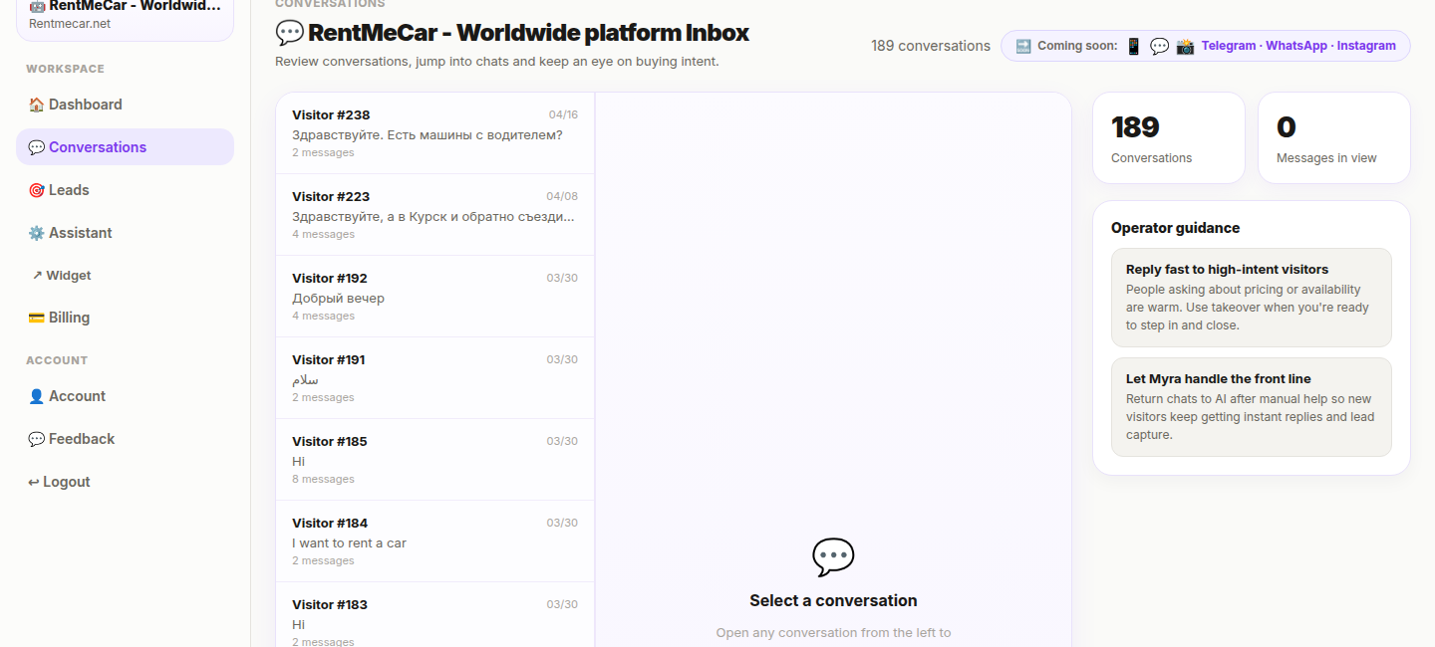The height and width of the screenshot is (647, 1435).
Task: Select Visitor #184's 'I want to rent a car' chat
Action: click(434, 540)
